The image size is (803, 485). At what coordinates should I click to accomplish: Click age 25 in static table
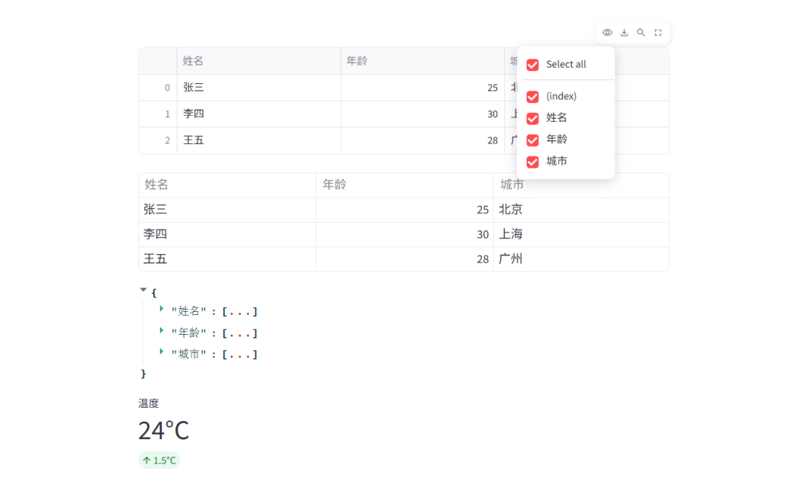pyautogui.click(x=404, y=209)
